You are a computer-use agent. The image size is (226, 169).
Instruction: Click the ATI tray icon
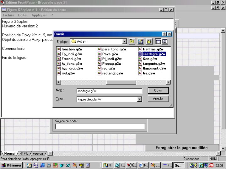211,166
